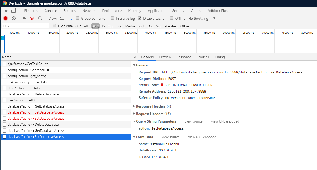Toggle the red filter funnel icon
Viewport: 317px width, 170px height.
click(x=32, y=18)
